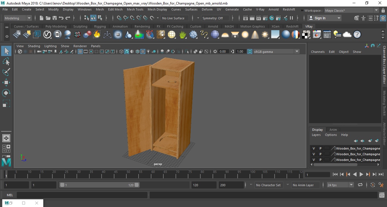The height and width of the screenshot is (207, 387).
Task: Toggle playback P of third Wooden_Box layer
Action: pyautogui.click(x=320, y=160)
